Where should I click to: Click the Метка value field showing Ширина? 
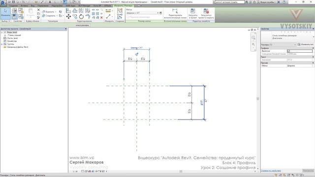(300, 65)
